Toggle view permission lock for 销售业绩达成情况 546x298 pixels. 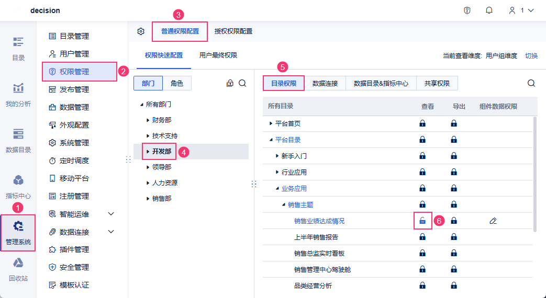tap(422, 221)
